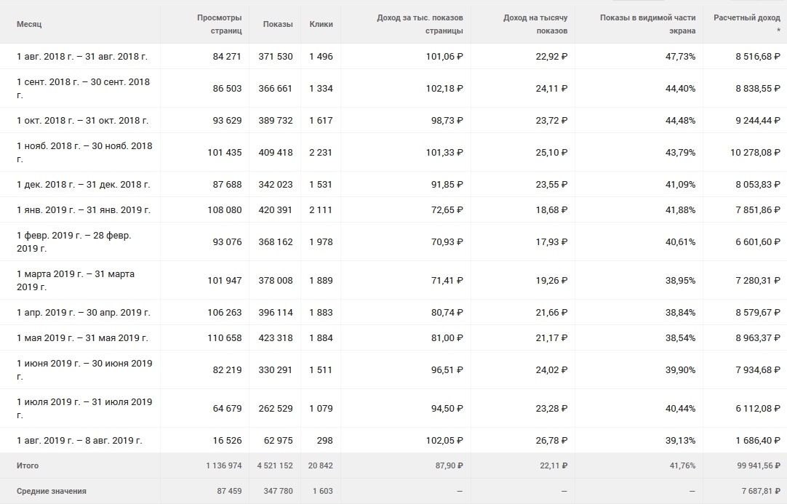Screen dimensions: 787x504
Task: Sort table by the Месяц column header
Action: (29, 24)
